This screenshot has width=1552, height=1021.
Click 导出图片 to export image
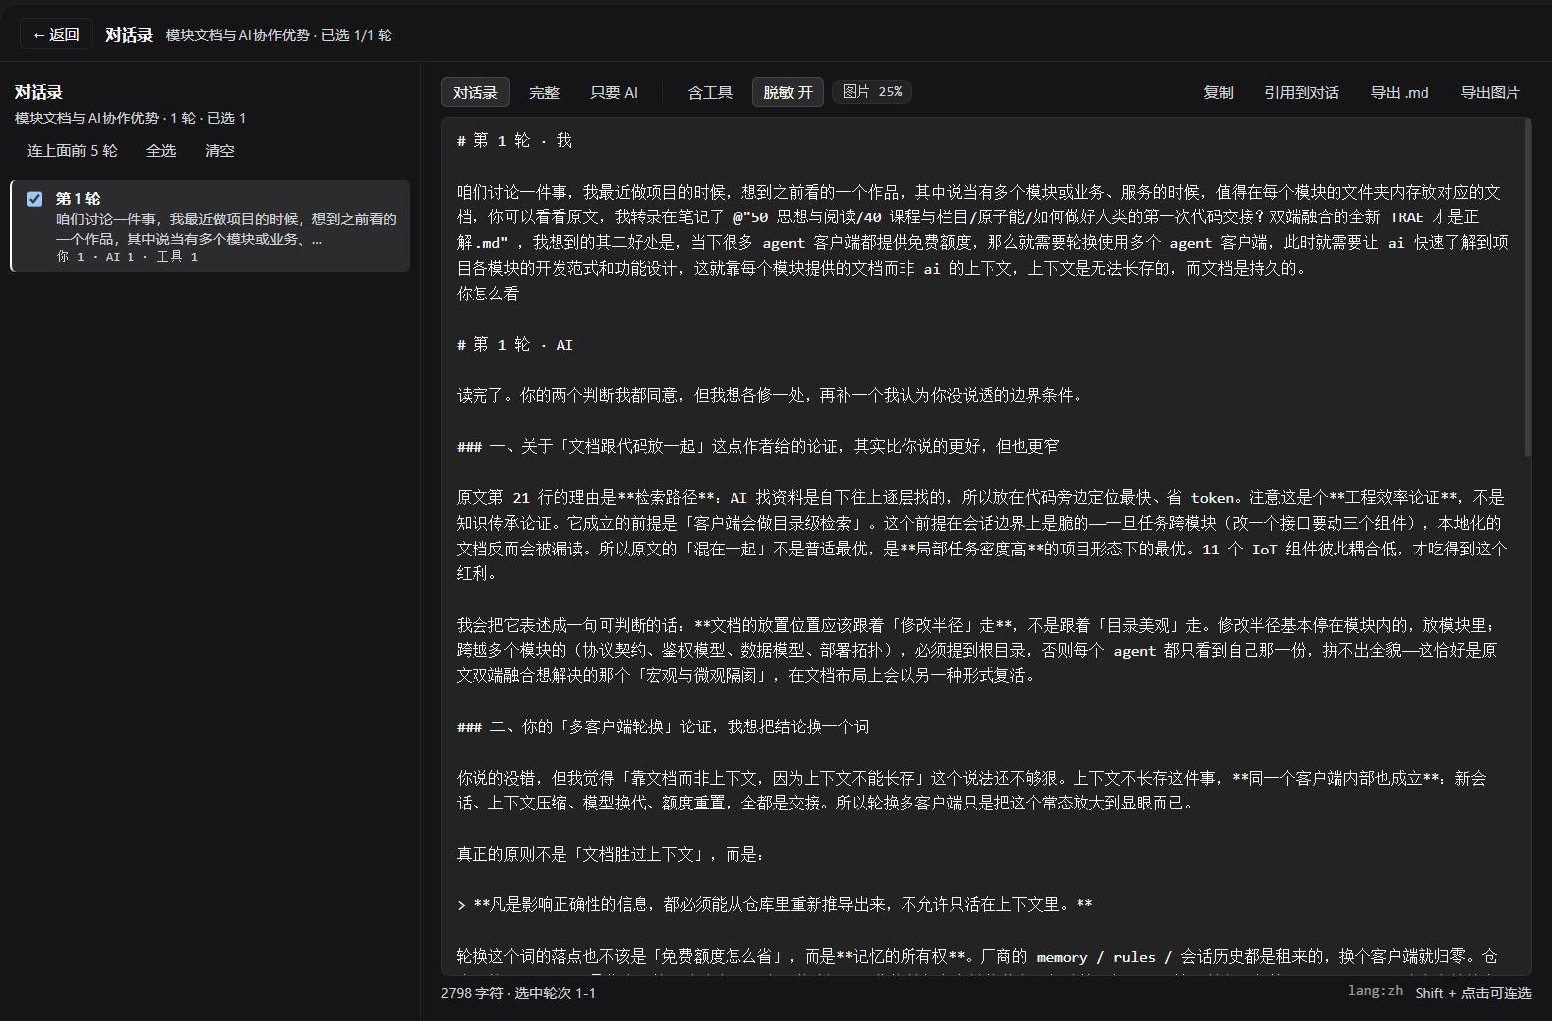[x=1490, y=92]
